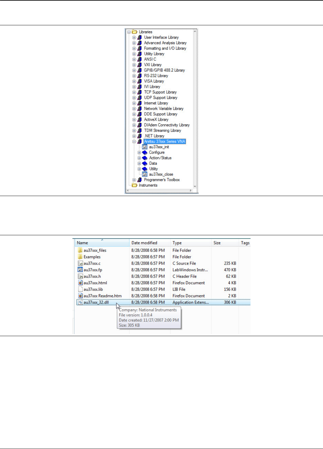
Task: Click the 470 KB size cell
Action: [230, 270]
